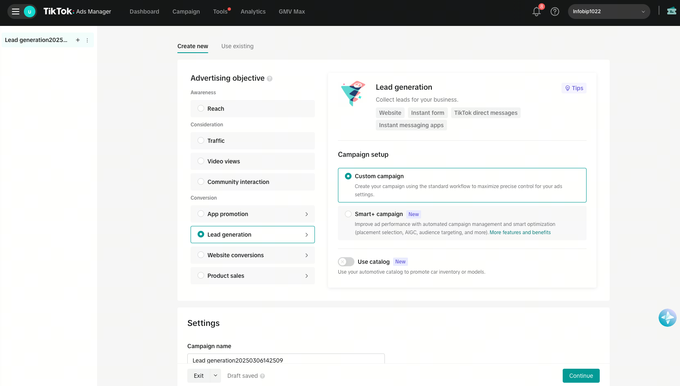Open the help question mark icon

click(555, 12)
